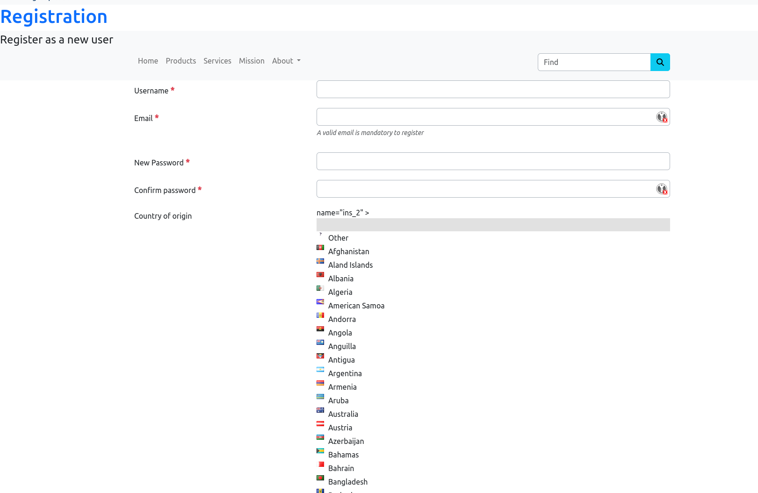The image size is (758, 493).
Task: Go to the Home menu item
Action: (x=148, y=61)
